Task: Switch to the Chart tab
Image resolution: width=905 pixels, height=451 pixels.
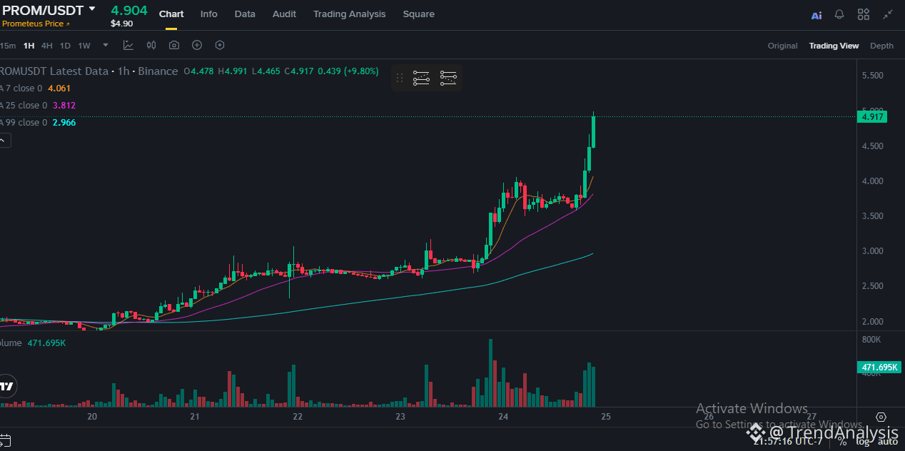Action: (x=171, y=14)
